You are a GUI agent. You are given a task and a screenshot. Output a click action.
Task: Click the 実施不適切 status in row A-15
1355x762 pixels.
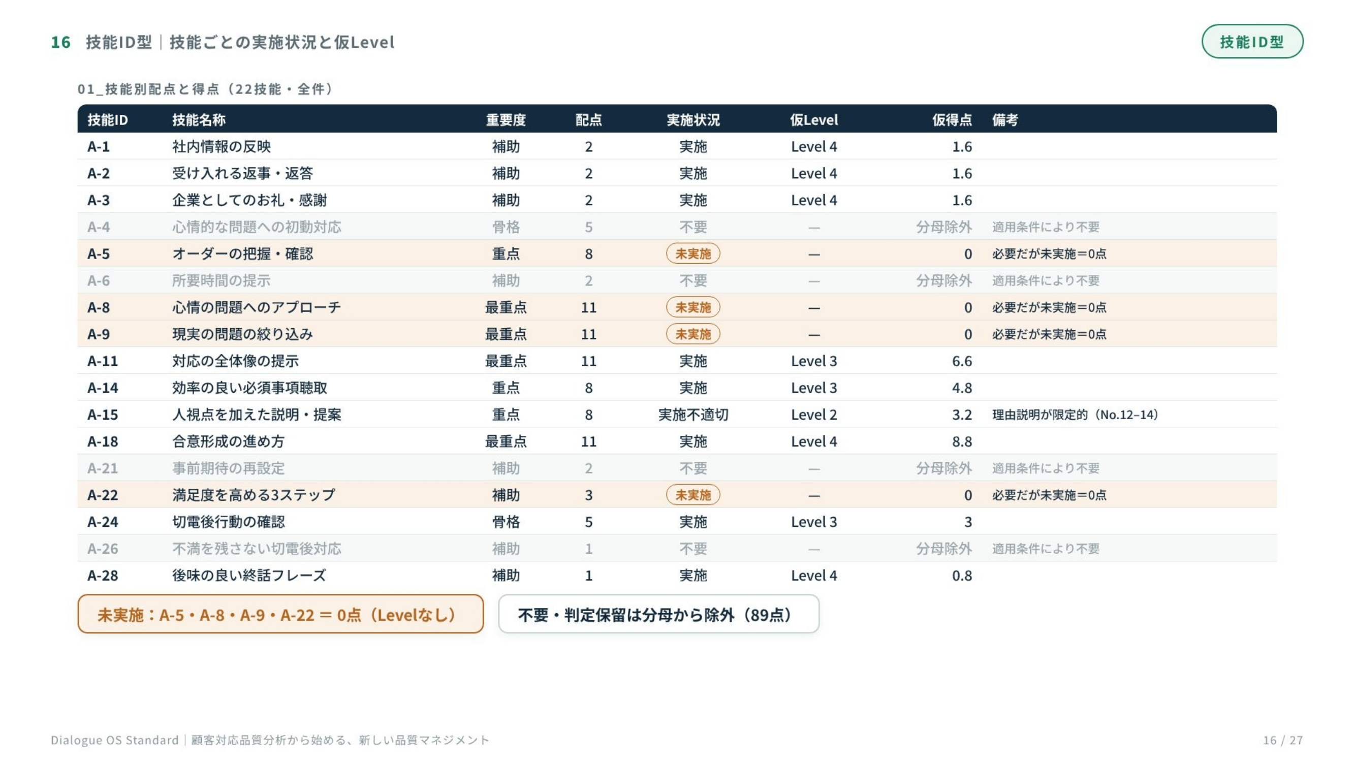[693, 415]
